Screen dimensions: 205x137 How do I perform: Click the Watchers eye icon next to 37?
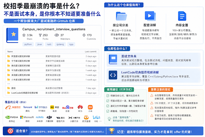pos(56,35)
